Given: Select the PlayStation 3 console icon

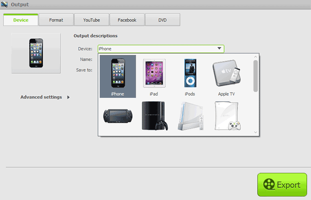Looking at the screenshot, I should [x=155, y=116].
